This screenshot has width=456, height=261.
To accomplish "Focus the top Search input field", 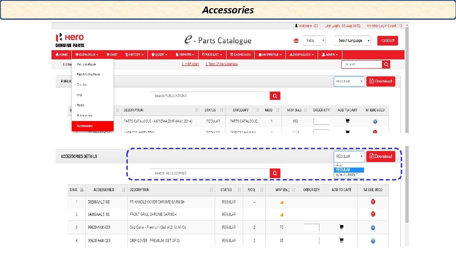I will (362, 64).
